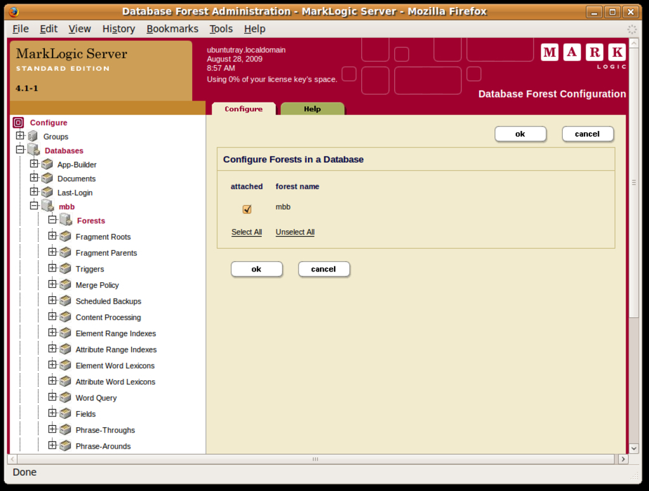The height and width of the screenshot is (491, 649).
Task: Expand the Last-Login database node
Action: [34, 191]
